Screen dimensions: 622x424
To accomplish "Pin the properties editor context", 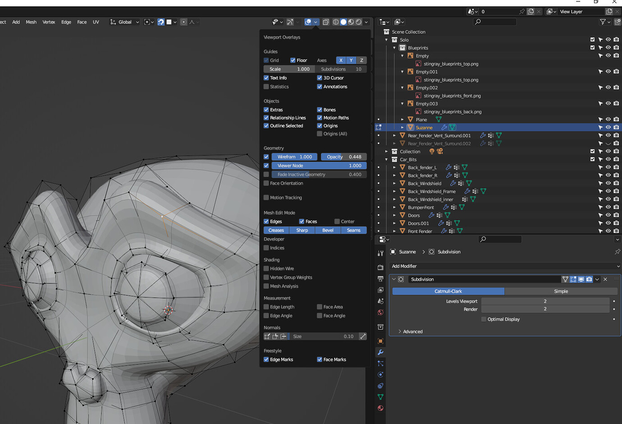I will point(617,252).
